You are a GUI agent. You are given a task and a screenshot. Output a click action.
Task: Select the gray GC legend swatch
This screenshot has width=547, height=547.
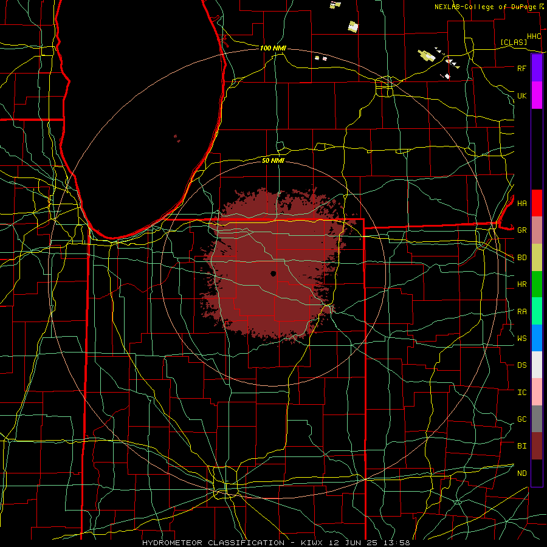[537, 419]
